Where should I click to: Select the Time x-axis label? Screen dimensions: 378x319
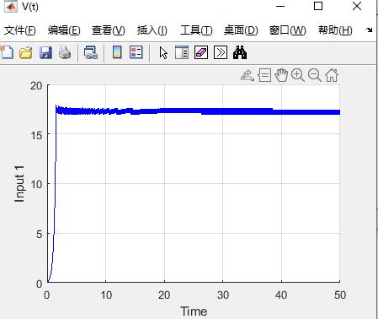194,311
